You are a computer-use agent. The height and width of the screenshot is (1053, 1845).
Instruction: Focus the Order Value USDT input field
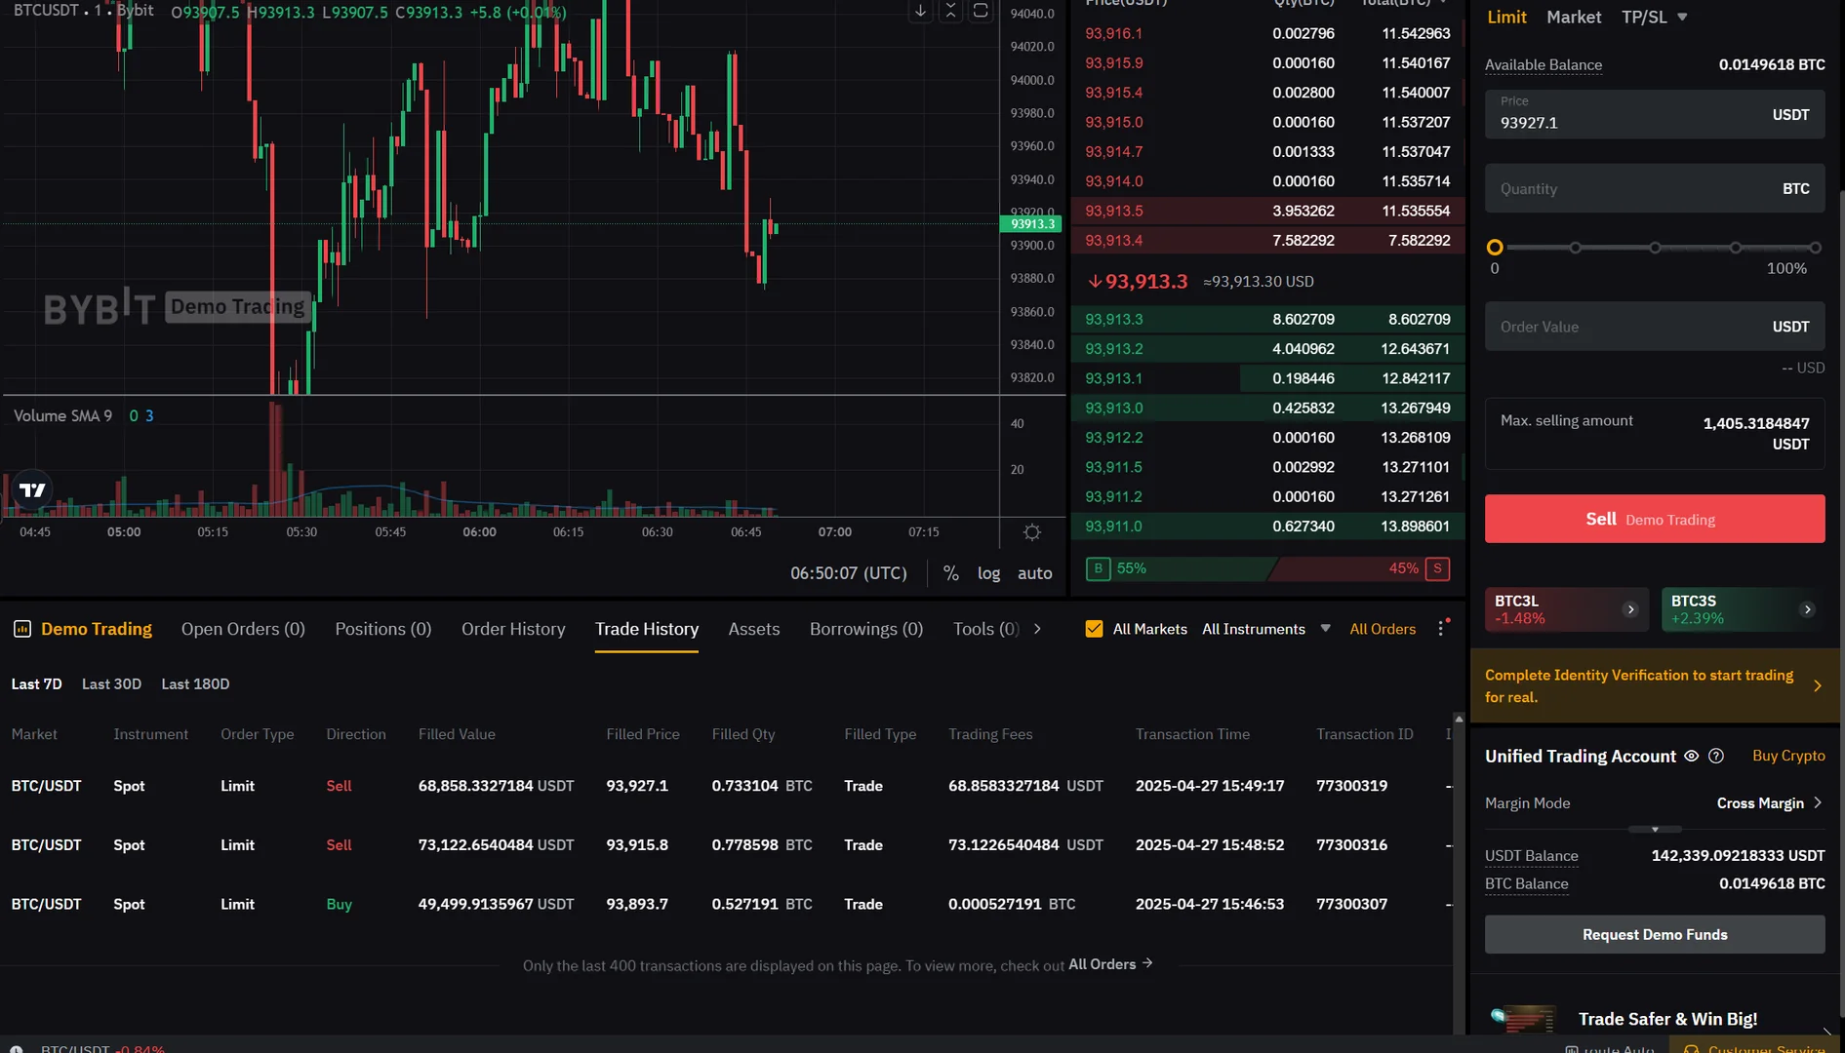pyautogui.click(x=1655, y=327)
